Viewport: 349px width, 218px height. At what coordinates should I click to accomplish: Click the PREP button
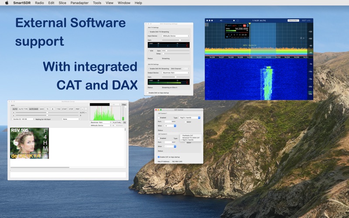point(78,109)
